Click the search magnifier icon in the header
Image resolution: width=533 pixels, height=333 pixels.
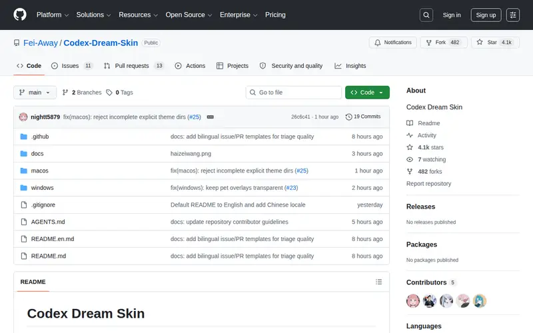[426, 15]
